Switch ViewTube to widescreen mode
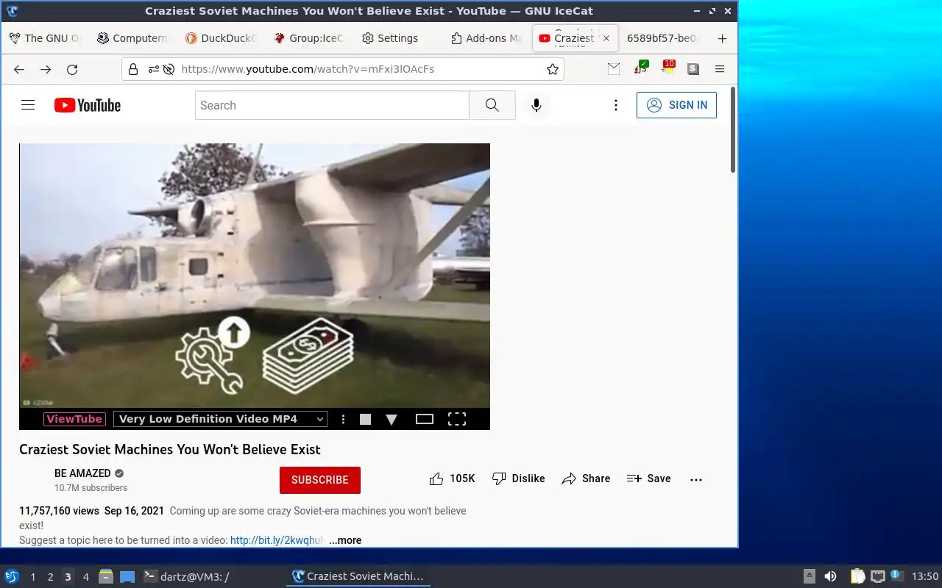This screenshot has width=942, height=588. (425, 419)
